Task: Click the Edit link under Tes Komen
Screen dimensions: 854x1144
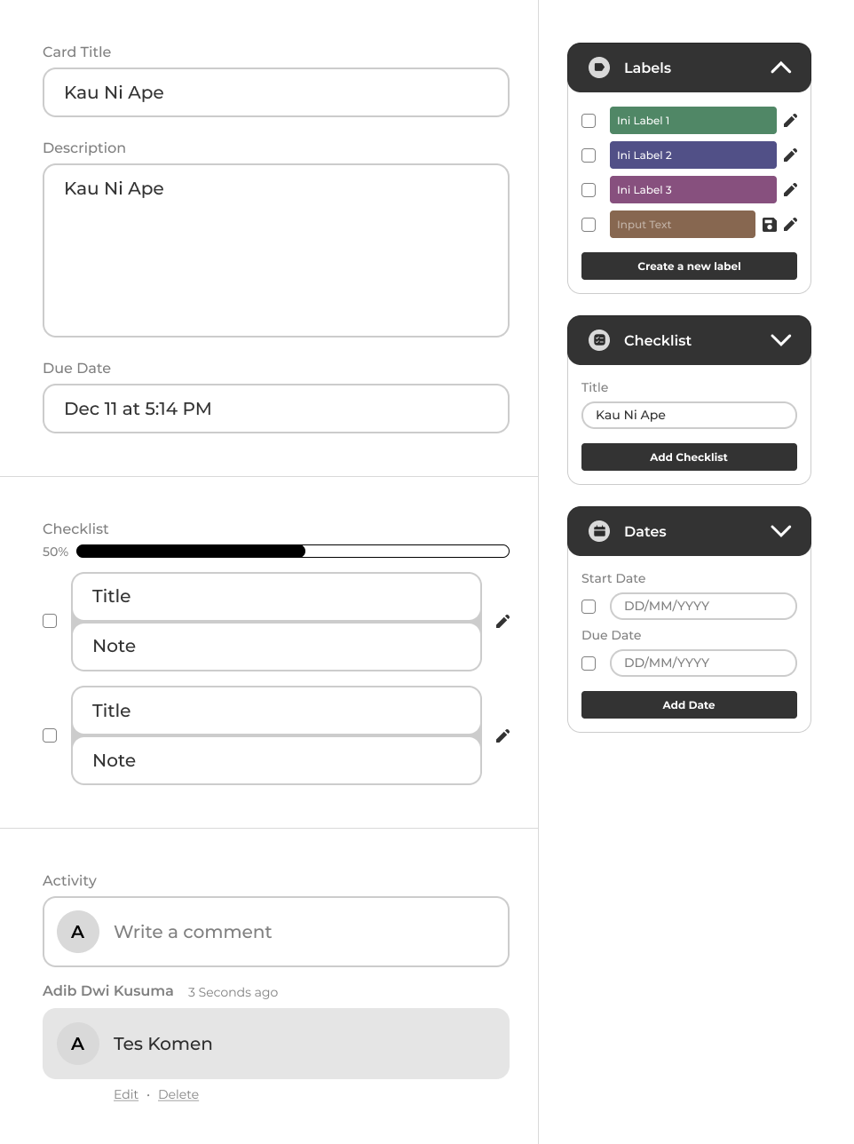Action: [x=126, y=1094]
